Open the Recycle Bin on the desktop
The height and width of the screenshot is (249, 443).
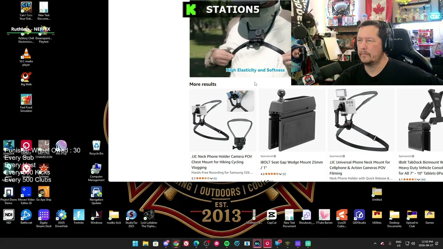(x=96, y=148)
